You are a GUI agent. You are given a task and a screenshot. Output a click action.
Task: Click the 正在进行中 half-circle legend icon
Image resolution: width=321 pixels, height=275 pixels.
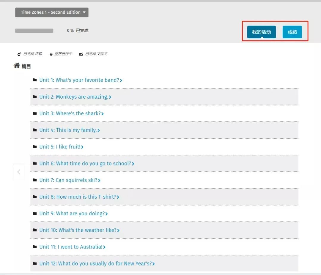point(51,54)
